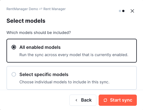Click the "Run the sync across every model" description

pyautogui.click(x=74, y=55)
